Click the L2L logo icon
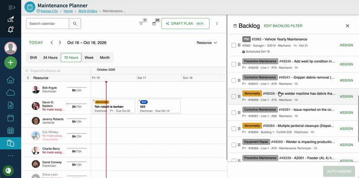The height and width of the screenshot is (178, 359). coord(10,19)
